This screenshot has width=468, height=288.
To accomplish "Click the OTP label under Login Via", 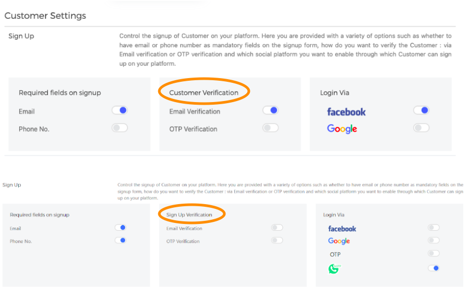I will pos(335,255).
